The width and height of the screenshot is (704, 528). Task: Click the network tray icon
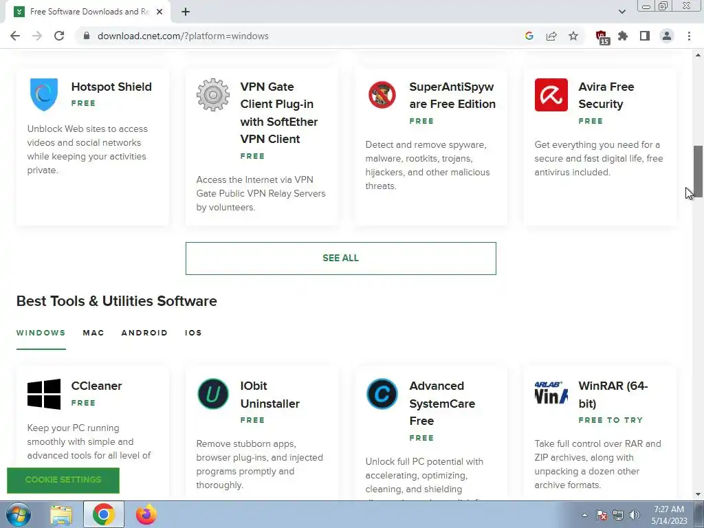click(618, 515)
